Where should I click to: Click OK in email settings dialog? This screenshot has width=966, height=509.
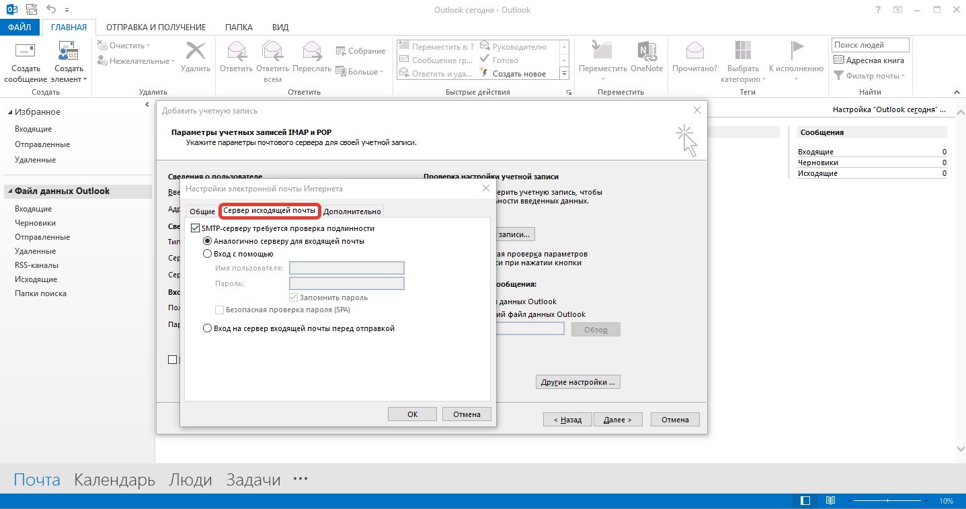click(x=413, y=414)
